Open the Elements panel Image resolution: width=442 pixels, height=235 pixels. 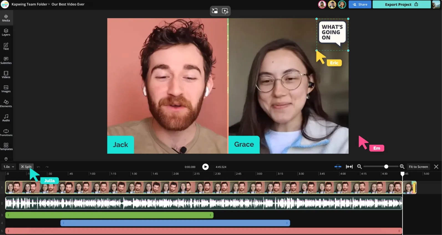pos(6,104)
